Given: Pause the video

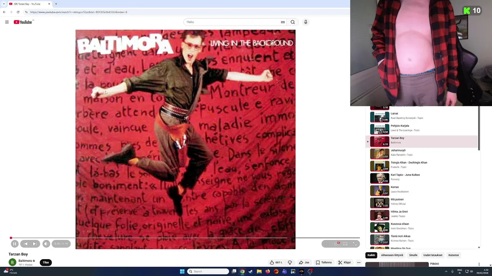Looking at the screenshot, I should (15, 244).
